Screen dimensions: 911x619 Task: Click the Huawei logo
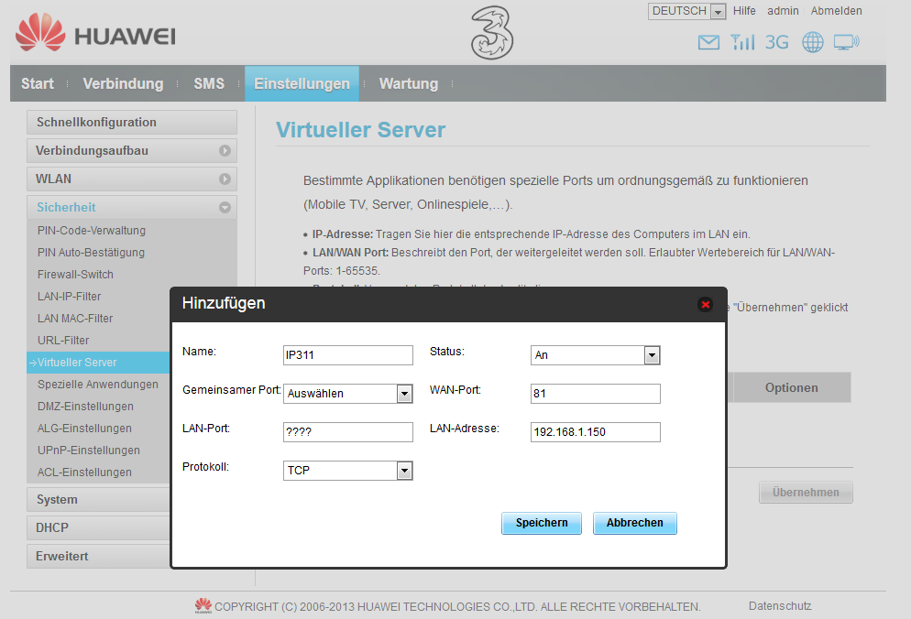95,36
